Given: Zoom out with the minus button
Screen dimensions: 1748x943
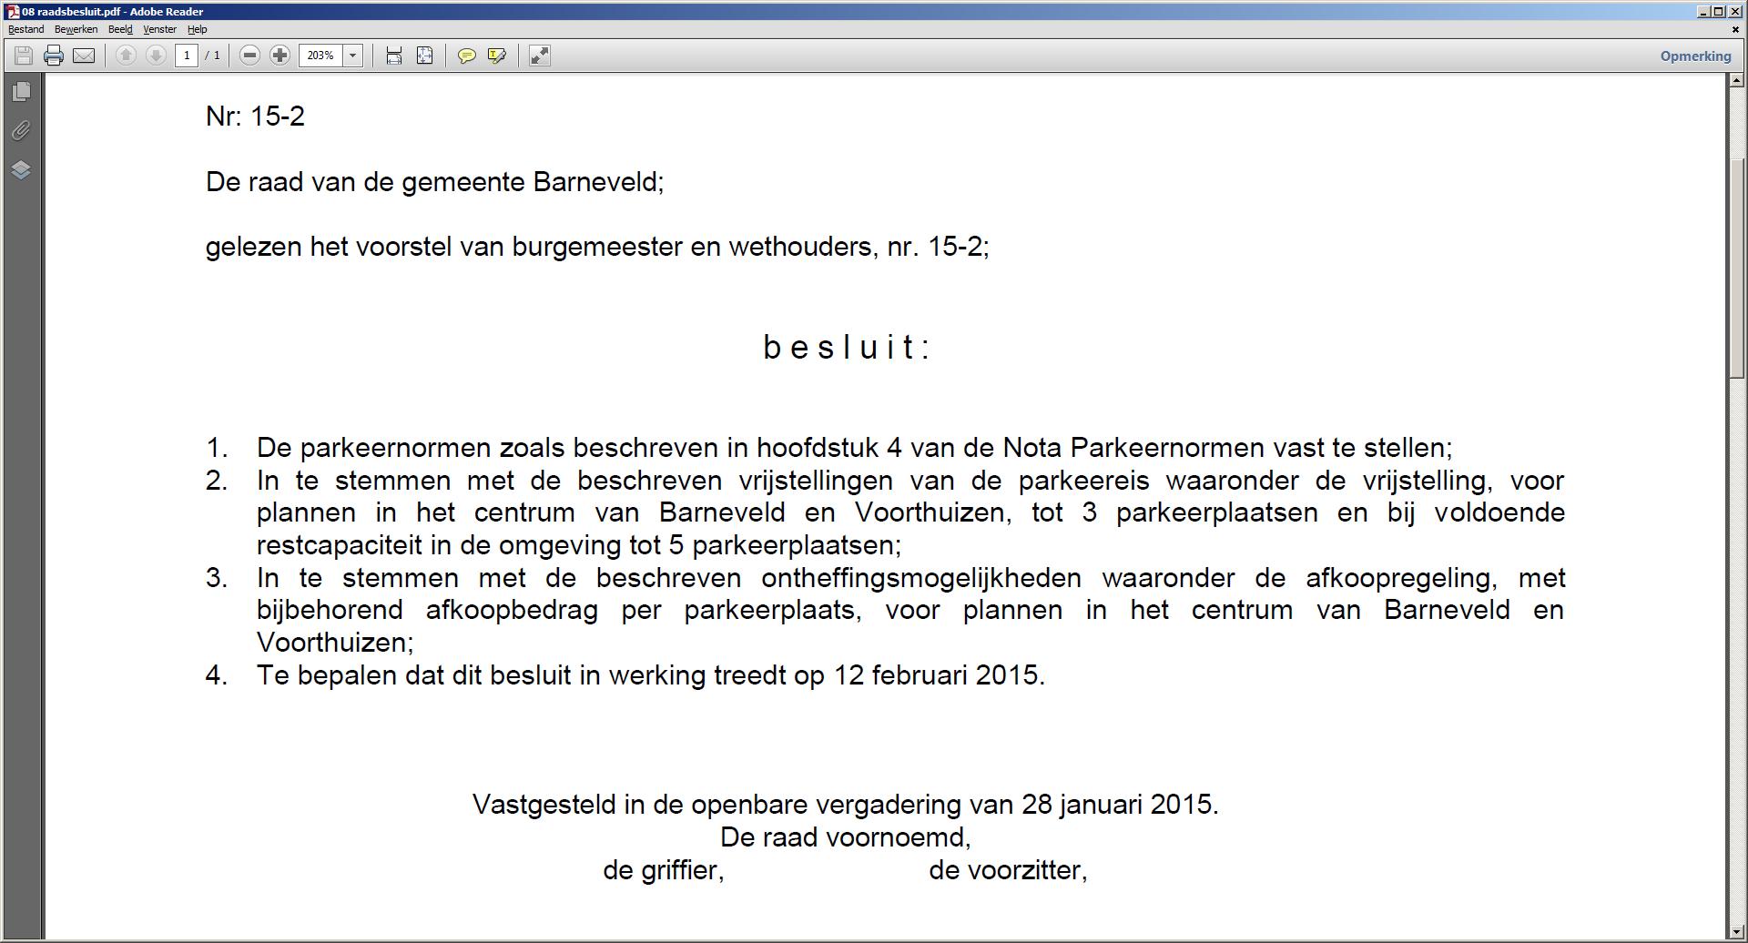Looking at the screenshot, I should point(249,56).
